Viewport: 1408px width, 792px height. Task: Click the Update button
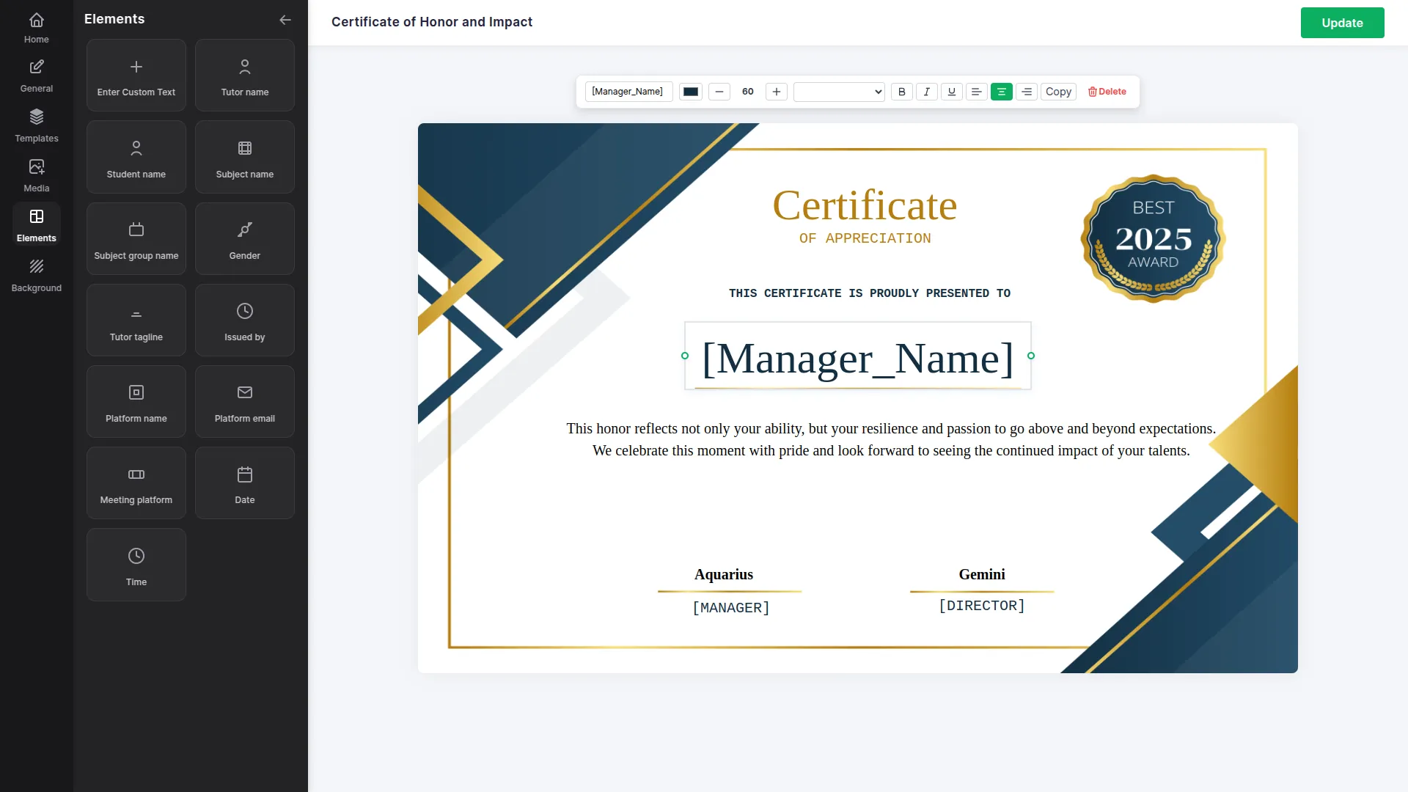tap(1342, 23)
